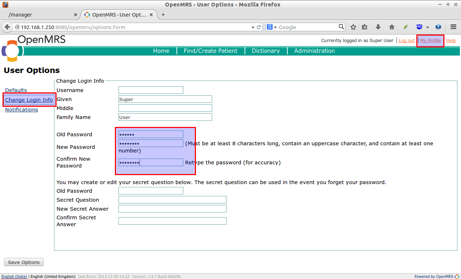The width and height of the screenshot is (461, 279).
Task: Open the My Profile link
Action: point(430,41)
